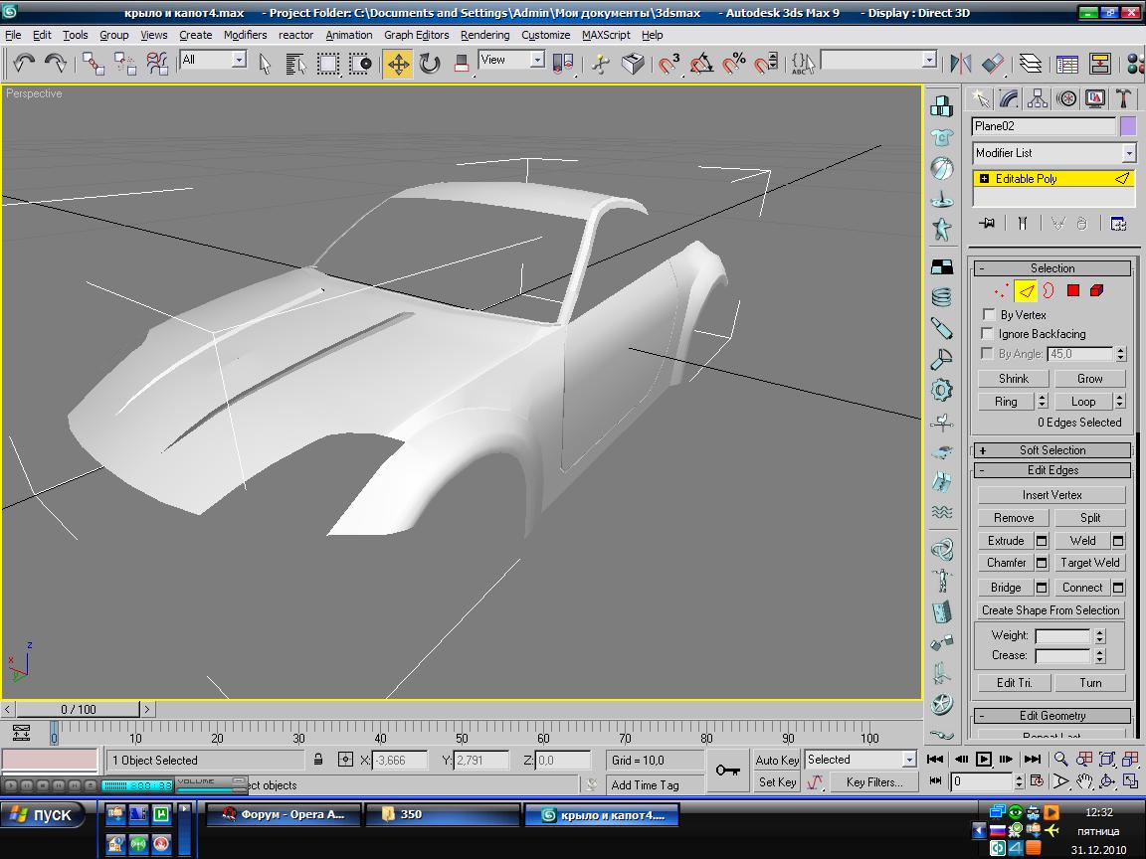Screen dimensions: 1146x859
Task: Open the Modifier List dropdown
Action: pyautogui.click(x=1053, y=153)
